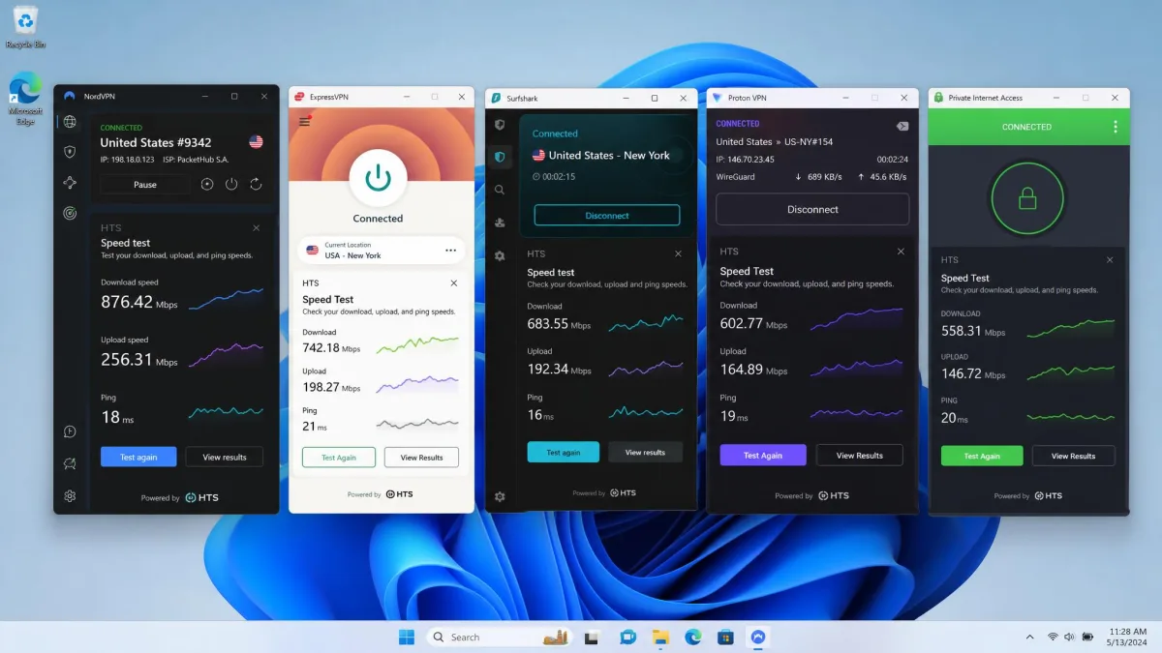Open NordVPN globe servers sidebar icon

(70, 122)
